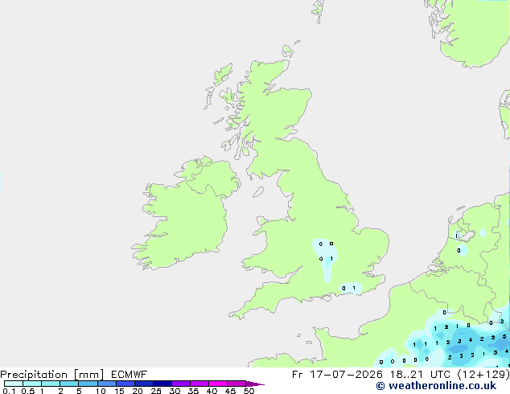Click the over-50 mm arrow tip of the legend
Image resolution: width=510 pixels, height=394 pixels.
(255, 384)
